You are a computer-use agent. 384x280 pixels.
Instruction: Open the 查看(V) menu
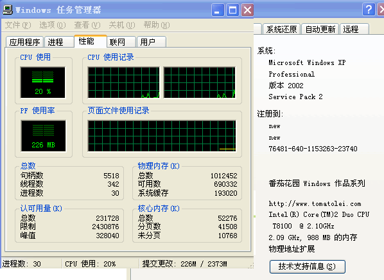[x=87, y=25]
